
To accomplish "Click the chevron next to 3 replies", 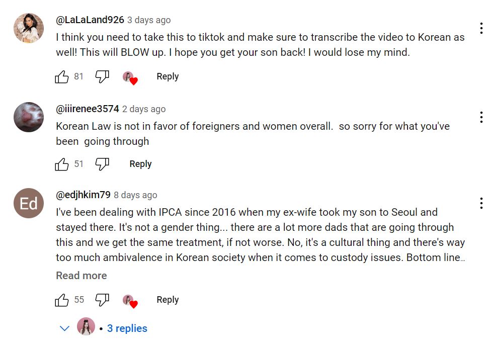I will 64,328.
